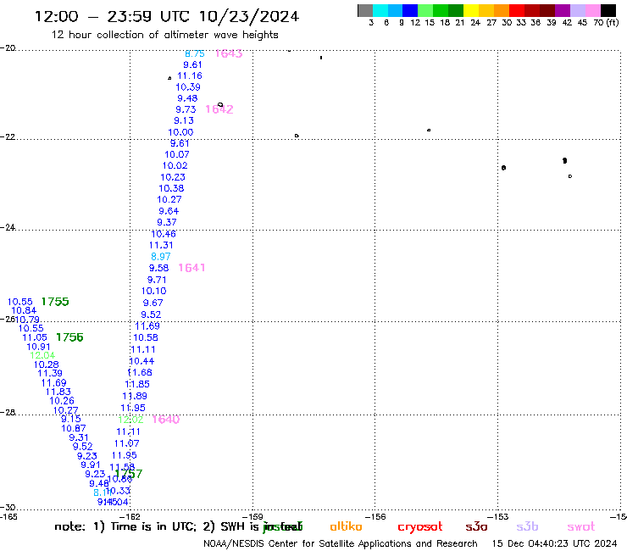This screenshot has height=551, width=627.
Task: Click the 'swot' satellite legend label
Action: [x=581, y=527]
